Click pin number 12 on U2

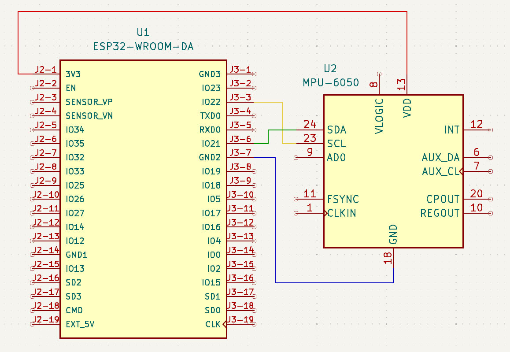pyautogui.click(x=477, y=124)
